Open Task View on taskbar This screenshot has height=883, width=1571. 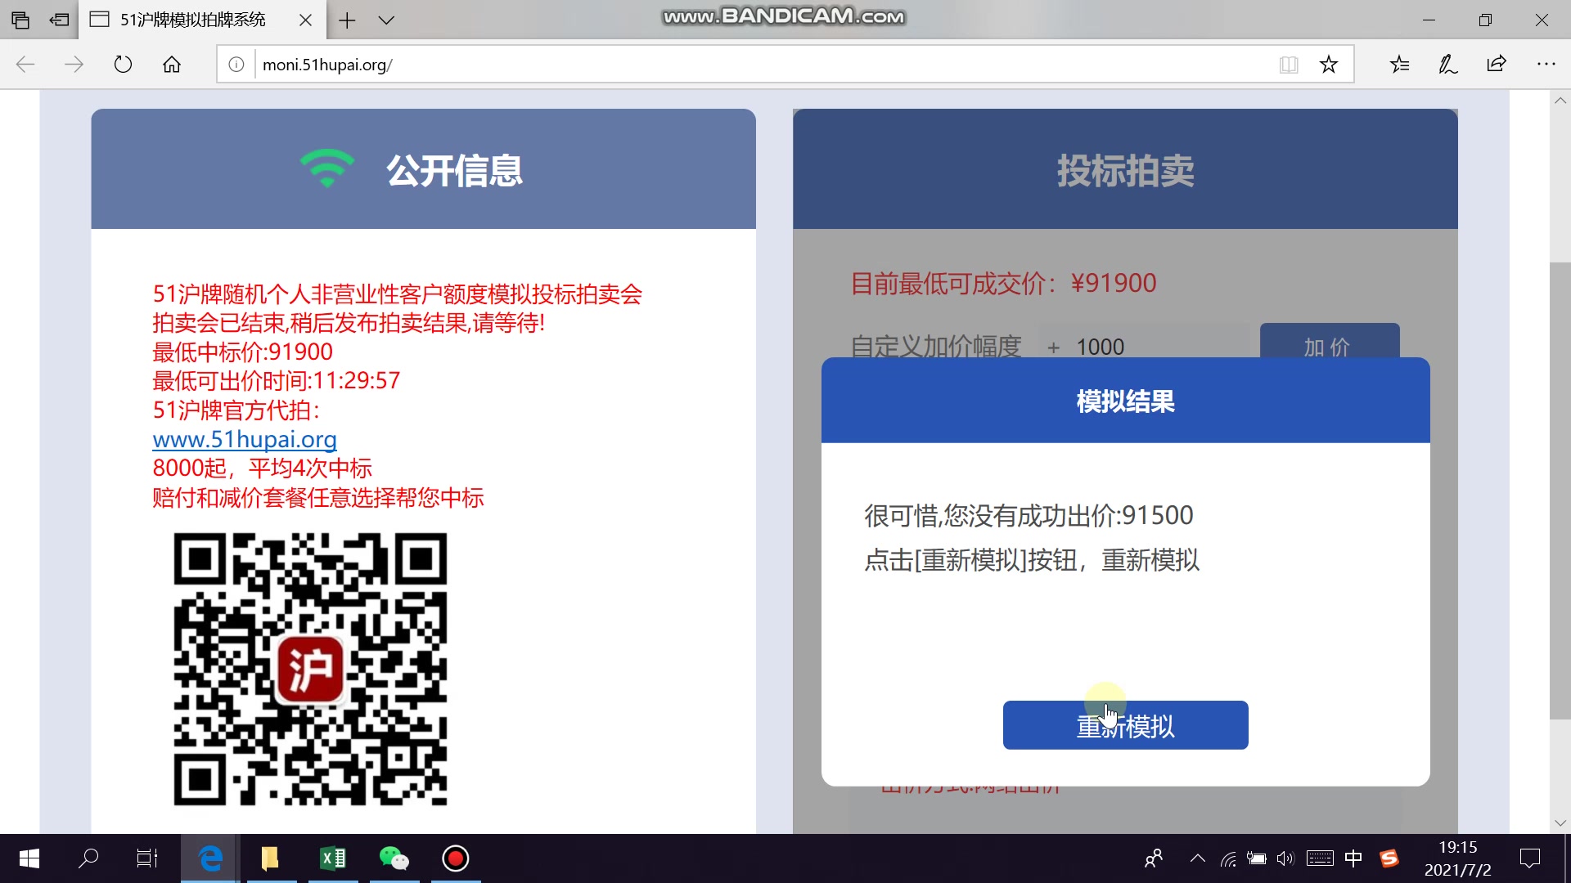point(147,858)
